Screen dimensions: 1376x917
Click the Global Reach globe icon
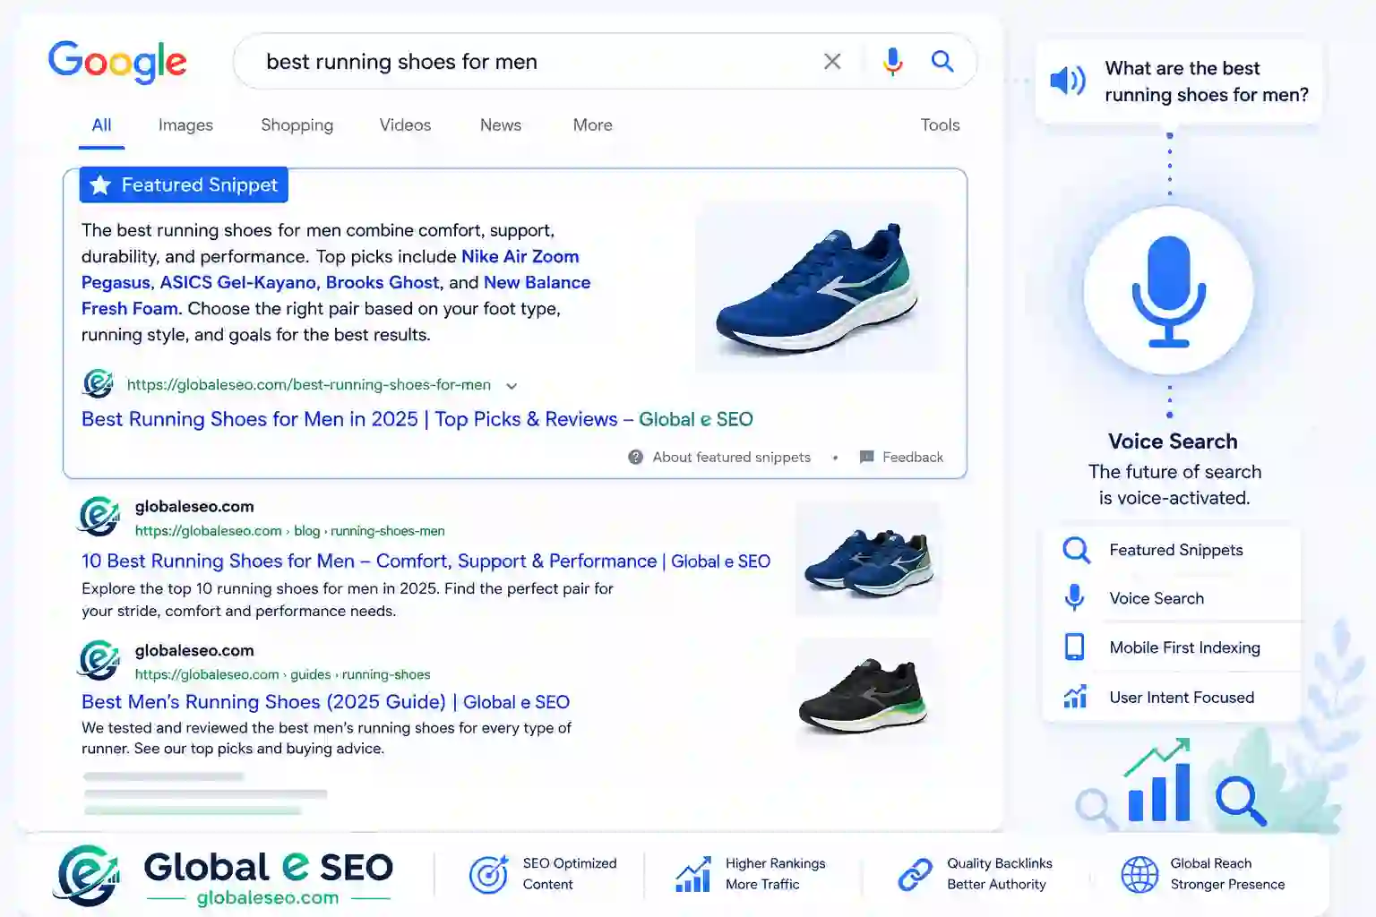coord(1139,874)
